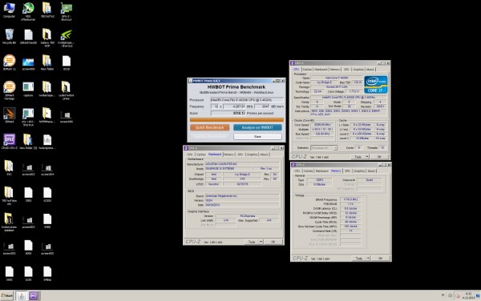This screenshot has width=481, height=301.
Task: Switch to Graphics tab in Mainboard CPU-Z window
Action: coord(252,155)
